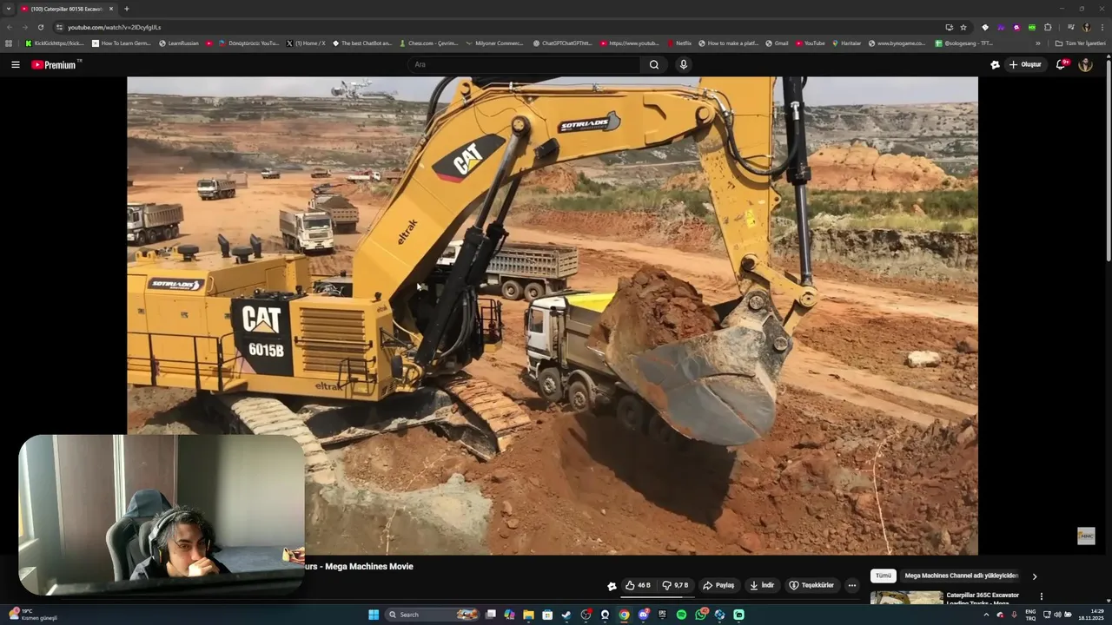
Task: Open a new browser tab with plus
Action: point(127,9)
